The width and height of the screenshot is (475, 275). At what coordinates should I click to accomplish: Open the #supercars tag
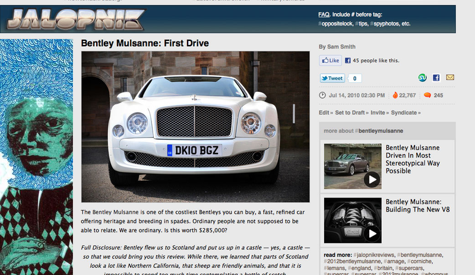click(409, 268)
